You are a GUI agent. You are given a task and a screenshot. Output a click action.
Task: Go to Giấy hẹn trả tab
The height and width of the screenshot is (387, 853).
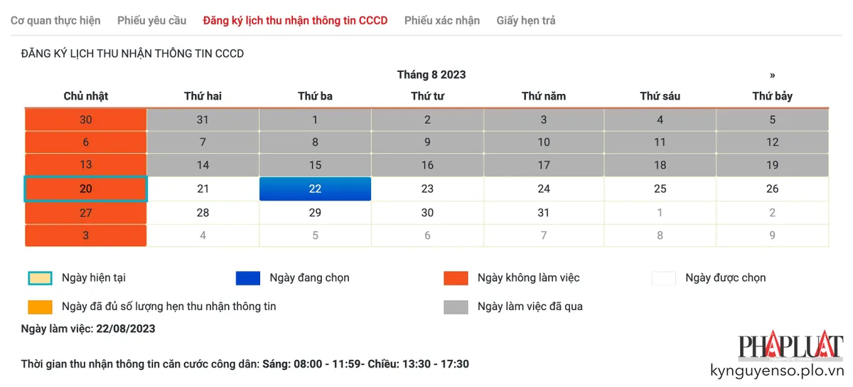(526, 21)
